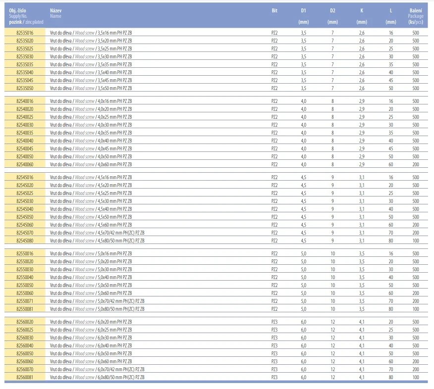Click the "L" length column header
The width and height of the screenshot is (434, 389).
coord(391,10)
